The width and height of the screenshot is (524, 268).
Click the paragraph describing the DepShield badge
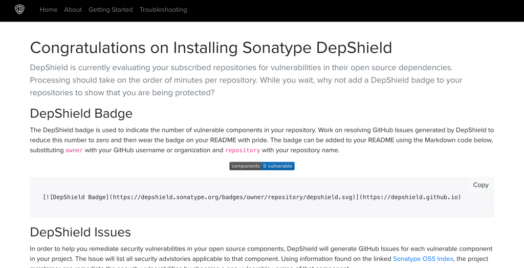coord(261,140)
